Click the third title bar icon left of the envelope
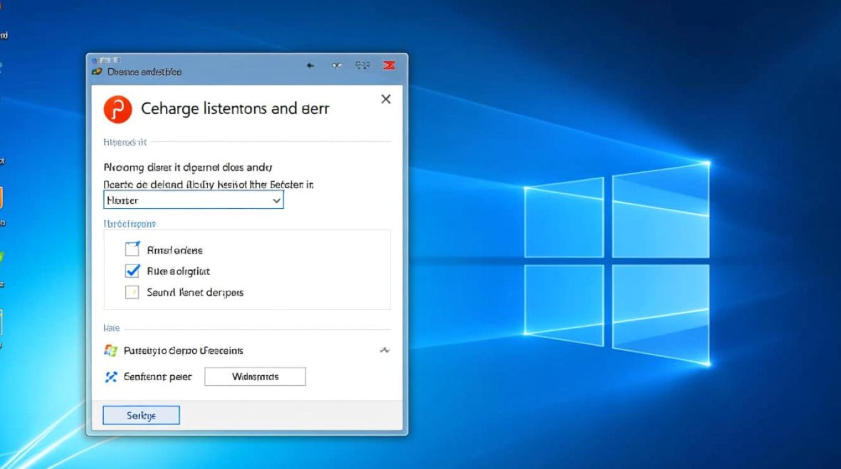This screenshot has height=469, width=841. pyautogui.click(x=362, y=65)
